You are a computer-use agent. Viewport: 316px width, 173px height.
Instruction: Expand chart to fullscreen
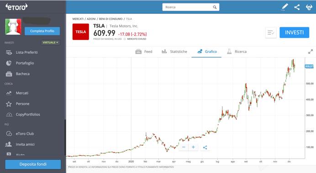pyautogui.click(x=311, y=51)
